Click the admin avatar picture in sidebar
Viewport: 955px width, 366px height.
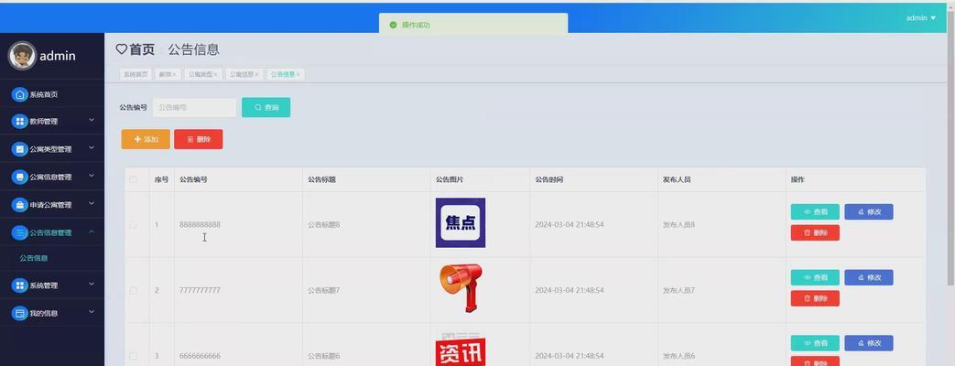click(22, 56)
